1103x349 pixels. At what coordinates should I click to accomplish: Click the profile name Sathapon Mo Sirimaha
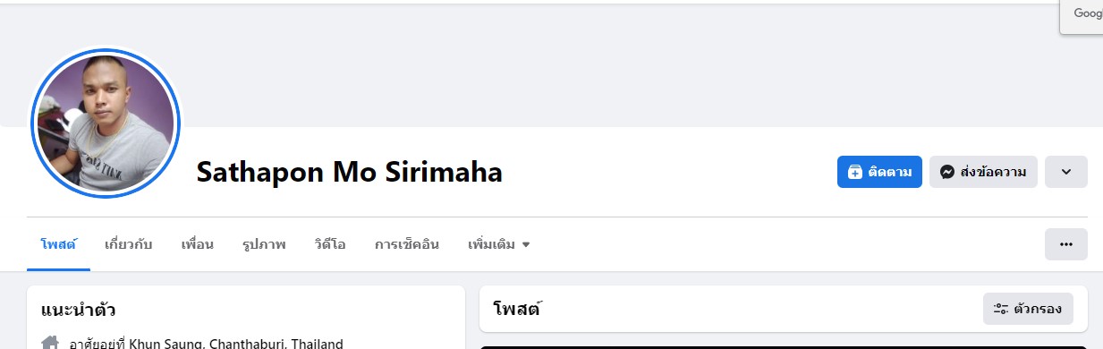pos(349,172)
